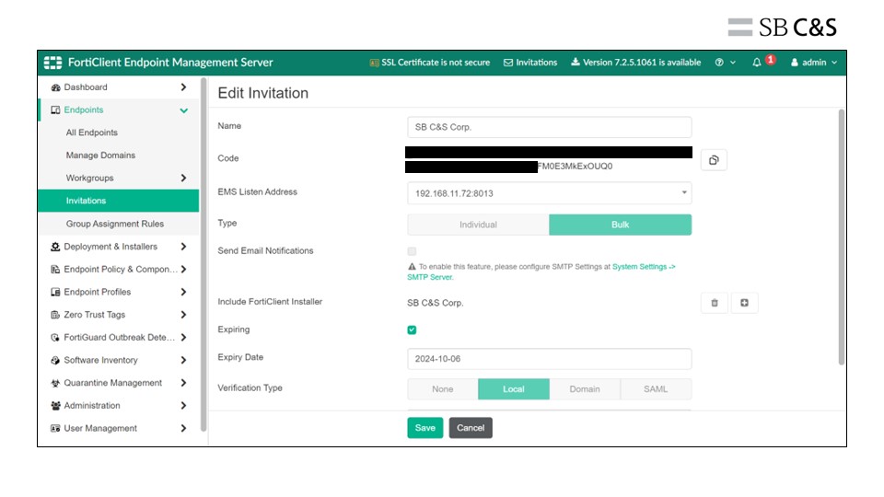This screenshot has height=497, width=884.
Task: Click the SMTP warning triangle icon
Action: [x=412, y=267]
